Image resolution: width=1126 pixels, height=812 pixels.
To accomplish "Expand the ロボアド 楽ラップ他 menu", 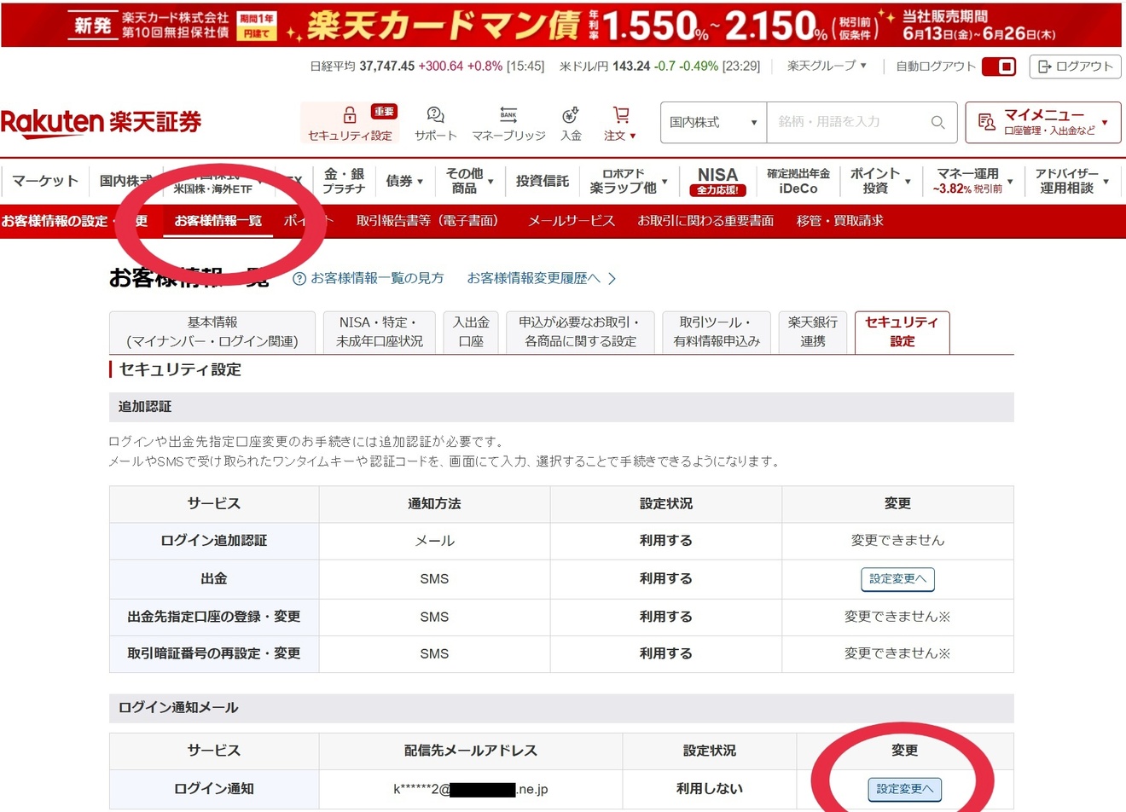I will pyautogui.click(x=629, y=181).
